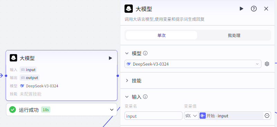
Task: Click the input variable name field
Action: (154, 116)
